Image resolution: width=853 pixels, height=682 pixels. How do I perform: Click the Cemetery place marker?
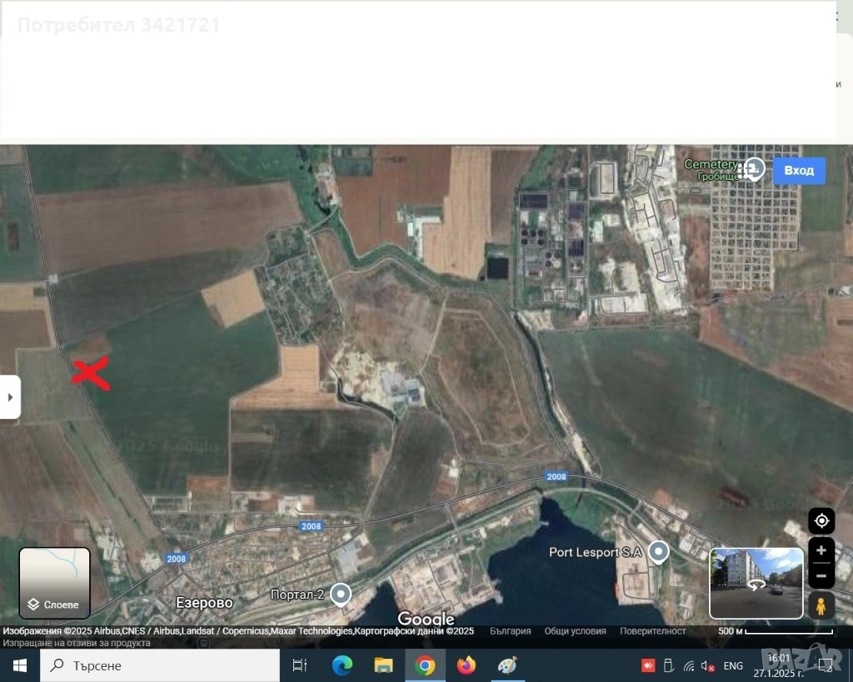(754, 168)
